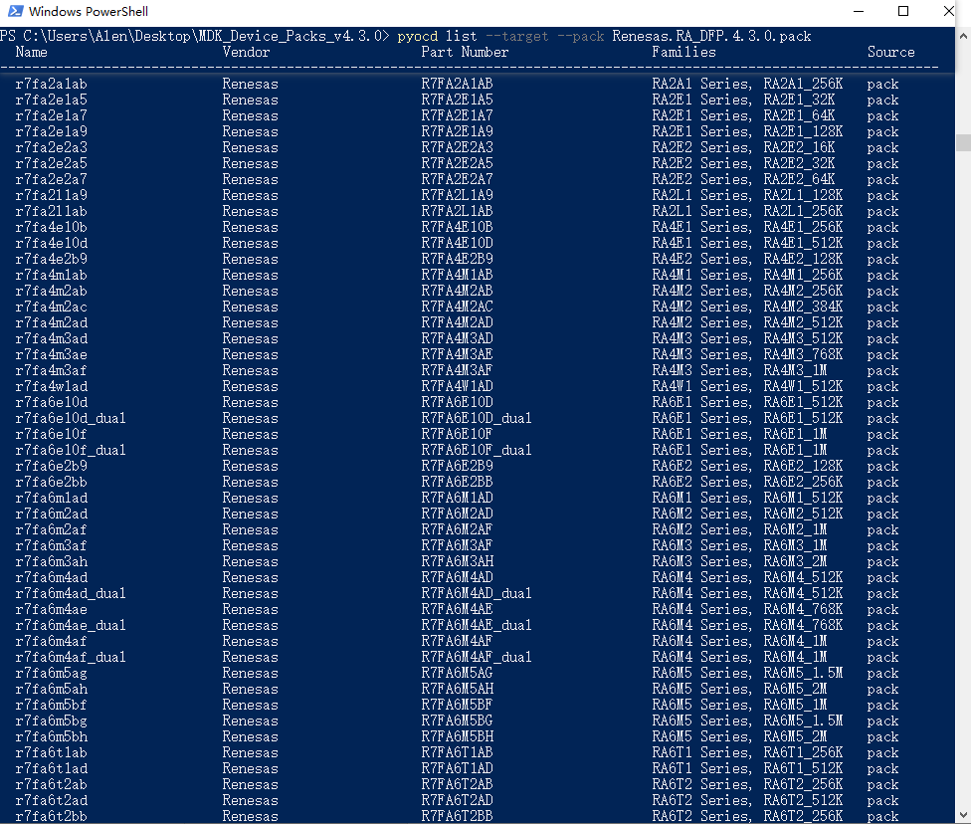Click part number 'R7FA6M4AE'
971x824 pixels.
click(x=457, y=609)
